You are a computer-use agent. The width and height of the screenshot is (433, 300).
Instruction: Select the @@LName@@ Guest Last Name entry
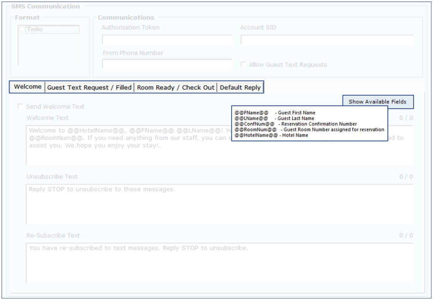pyautogui.click(x=274, y=118)
